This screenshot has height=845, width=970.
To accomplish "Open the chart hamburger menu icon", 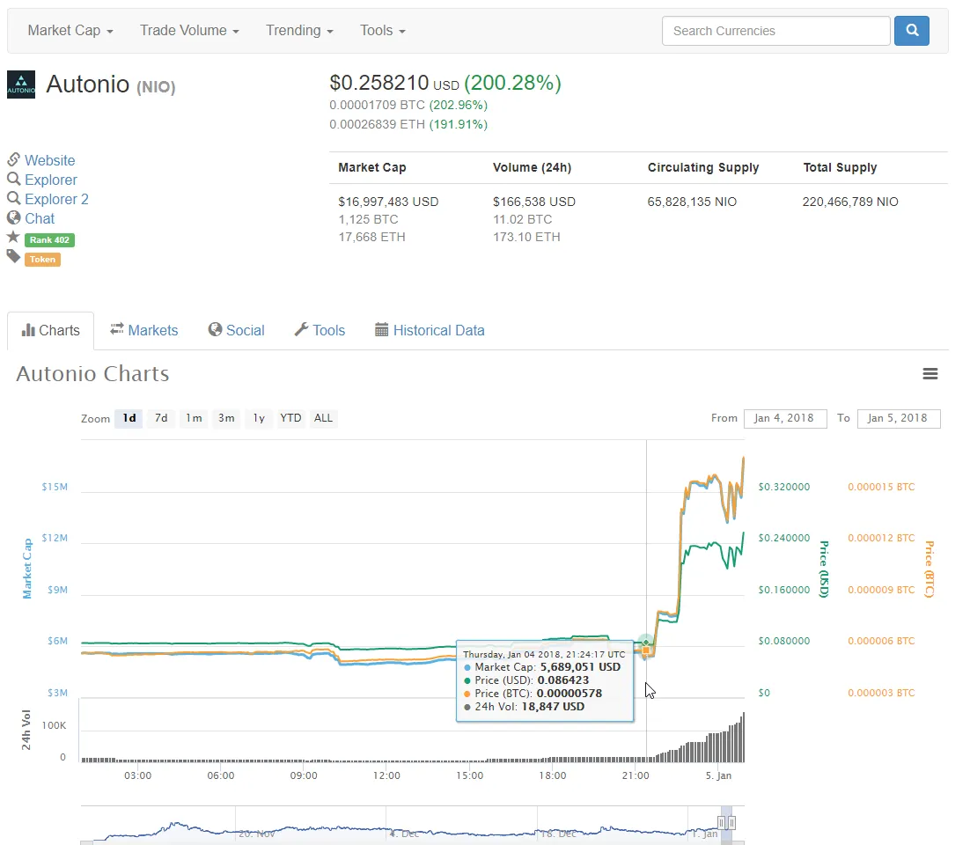I will pyautogui.click(x=930, y=373).
